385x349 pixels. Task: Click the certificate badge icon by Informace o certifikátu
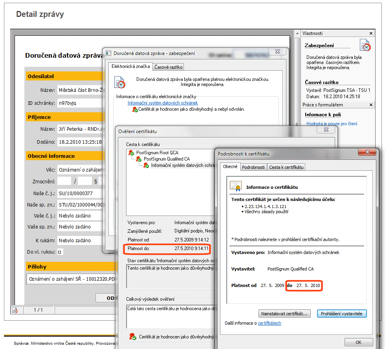pos(235,186)
